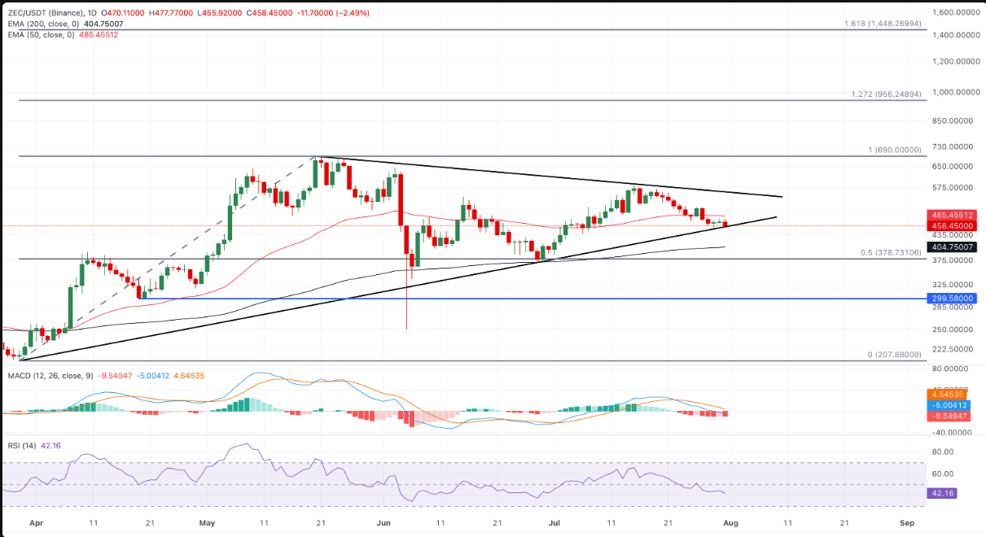
Task: Select the 0.5 (378.73106) Fibonacci label
Action: point(891,252)
